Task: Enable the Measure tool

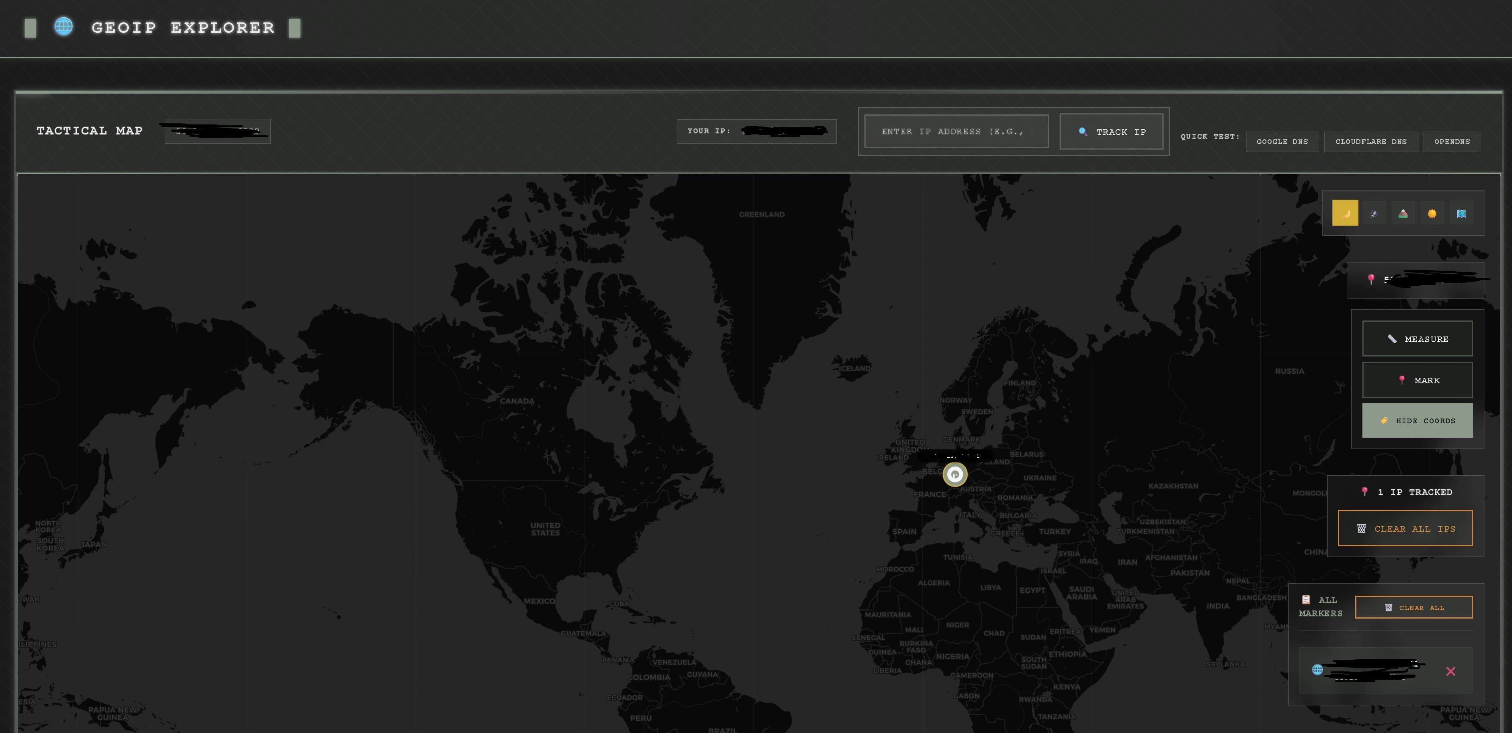Action: pos(1418,339)
